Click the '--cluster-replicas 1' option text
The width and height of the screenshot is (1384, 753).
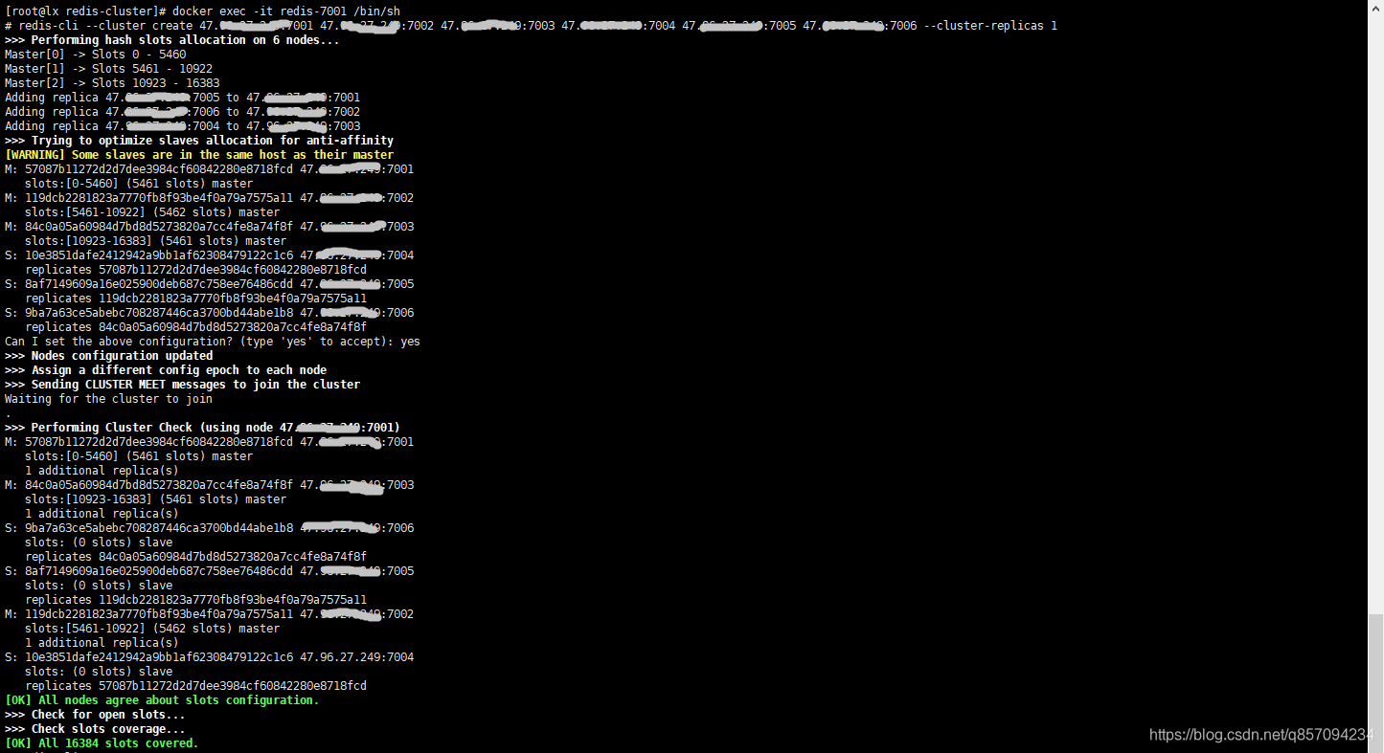click(x=991, y=25)
